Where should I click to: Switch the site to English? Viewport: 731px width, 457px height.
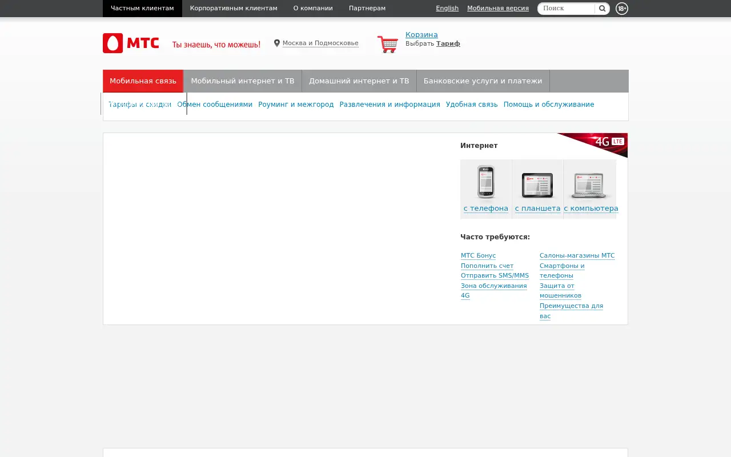point(447,9)
